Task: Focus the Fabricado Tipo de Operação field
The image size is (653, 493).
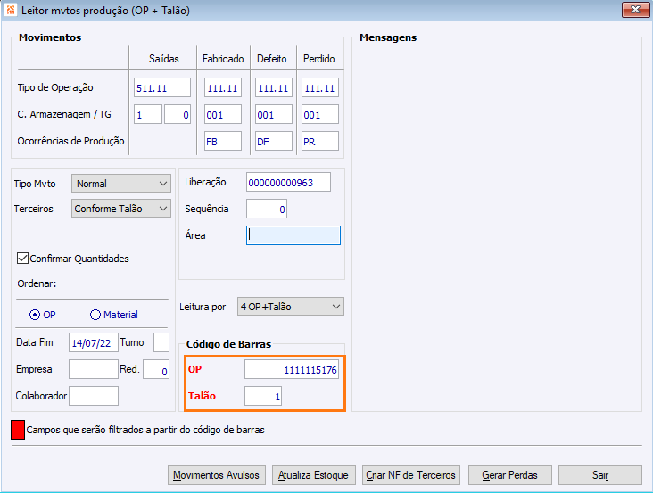Action: [223, 87]
